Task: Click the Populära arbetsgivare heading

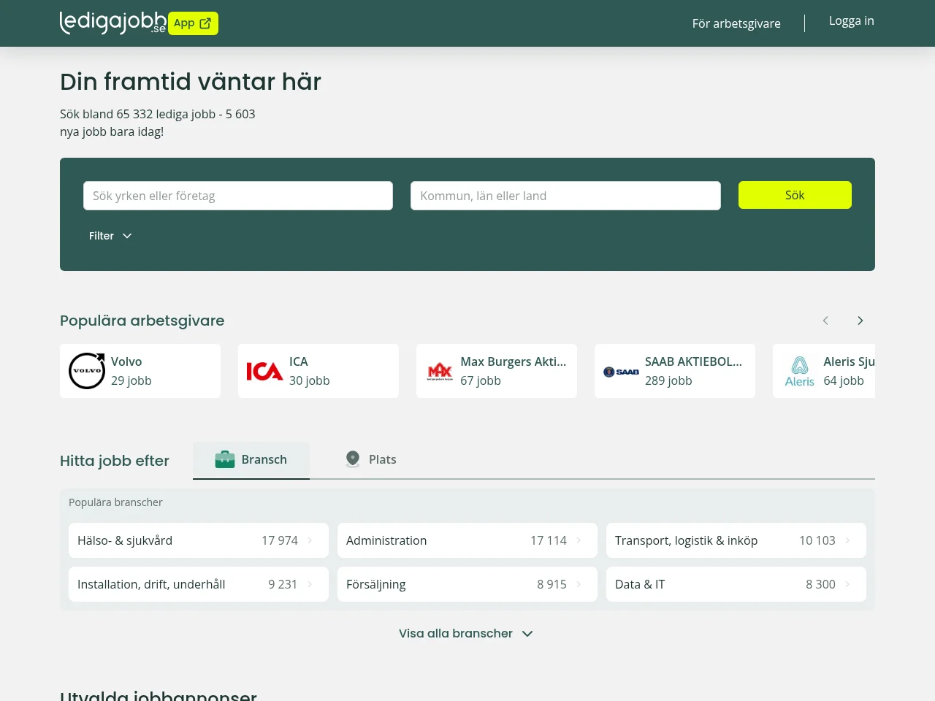Action: [x=142, y=321]
